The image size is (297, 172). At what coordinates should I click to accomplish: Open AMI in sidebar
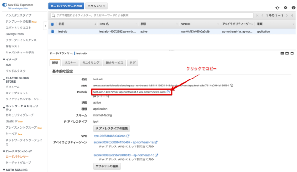click(x=8, y=65)
